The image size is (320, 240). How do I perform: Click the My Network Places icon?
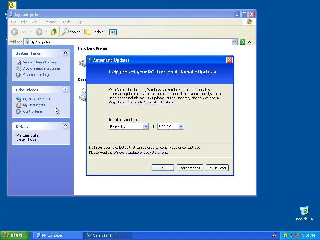coord(18,99)
